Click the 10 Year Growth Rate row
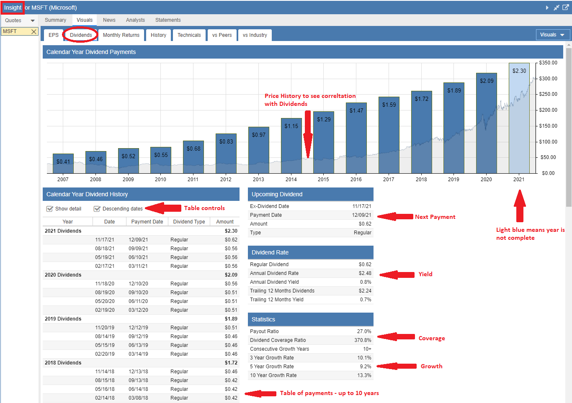572x403 pixels. coord(311,375)
